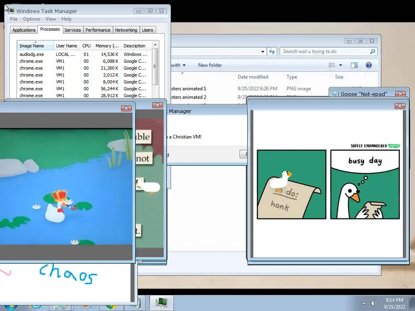Select the file 'sters animated 2'
This screenshot has height=311, width=415.
click(188, 97)
